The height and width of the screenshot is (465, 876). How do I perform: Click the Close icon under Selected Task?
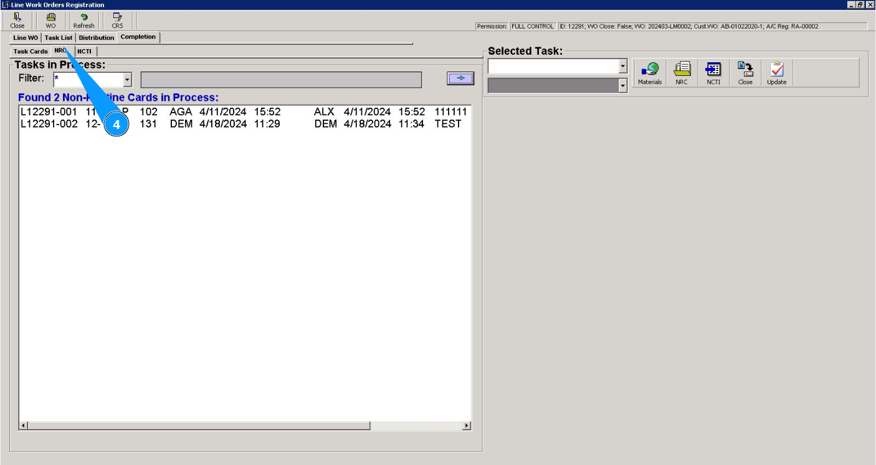[x=745, y=73]
